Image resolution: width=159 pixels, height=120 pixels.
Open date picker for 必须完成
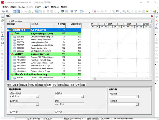pyautogui.click(x=82, y=96)
